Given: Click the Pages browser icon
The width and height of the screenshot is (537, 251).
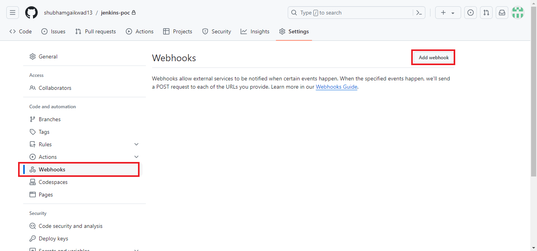Looking at the screenshot, I should [x=33, y=195].
